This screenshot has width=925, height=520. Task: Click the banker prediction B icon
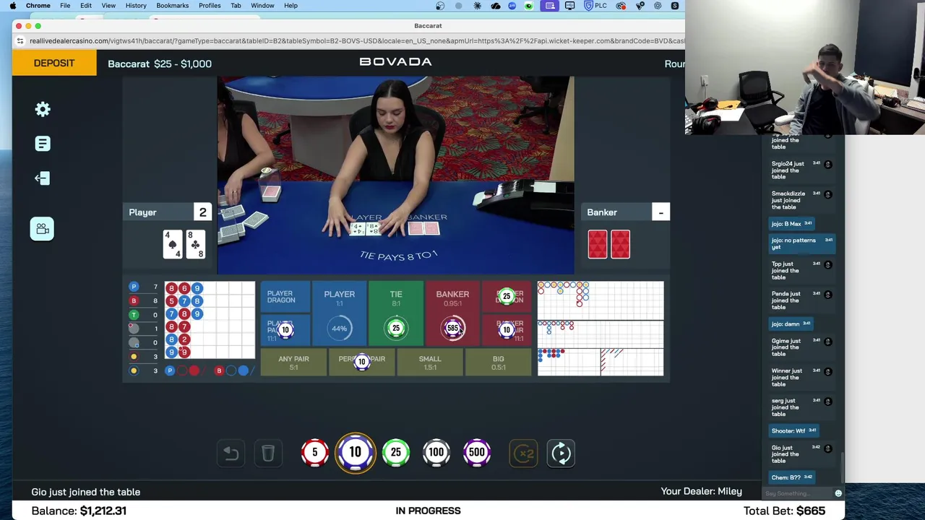(x=219, y=370)
